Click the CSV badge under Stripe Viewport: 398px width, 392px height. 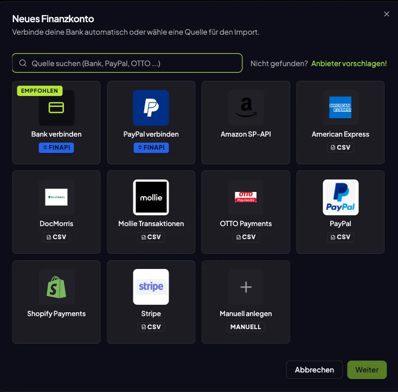click(x=151, y=327)
